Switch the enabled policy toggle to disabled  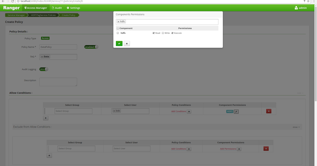[x=91, y=47]
